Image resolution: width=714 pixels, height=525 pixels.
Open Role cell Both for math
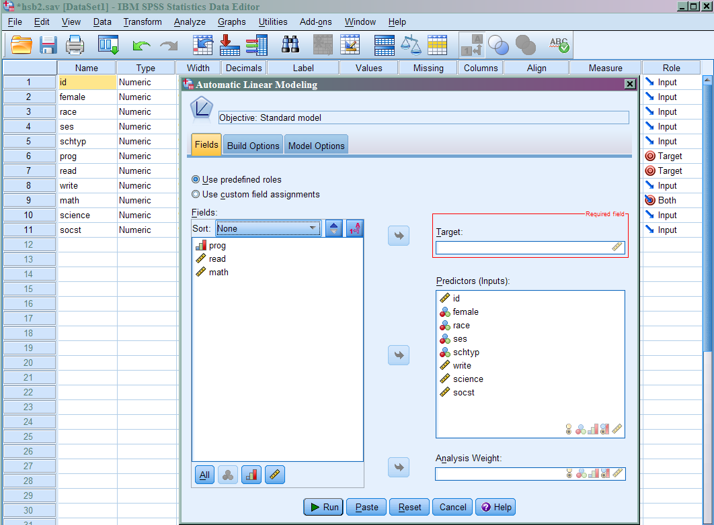(671, 201)
